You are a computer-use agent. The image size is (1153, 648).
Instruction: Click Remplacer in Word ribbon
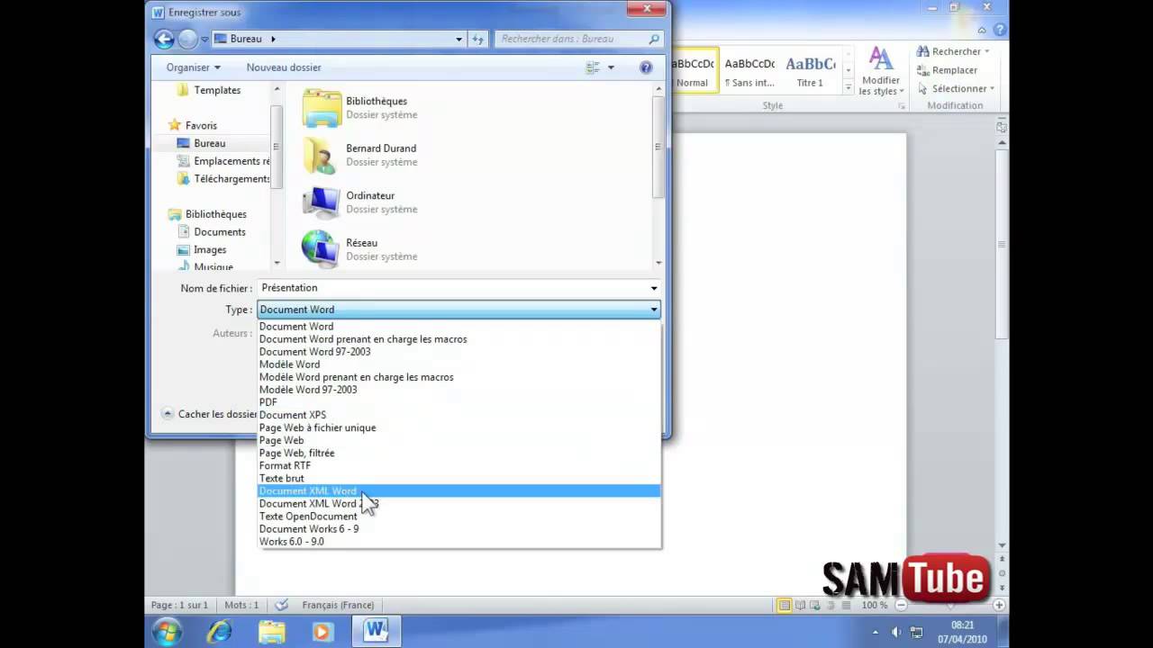pyautogui.click(x=947, y=70)
